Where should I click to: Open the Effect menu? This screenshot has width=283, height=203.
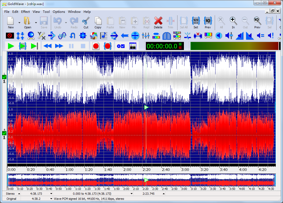(x=25, y=12)
